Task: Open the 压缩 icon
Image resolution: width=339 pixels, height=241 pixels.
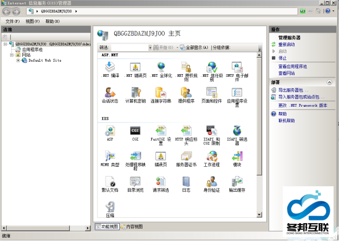Action: click(110, 209)
